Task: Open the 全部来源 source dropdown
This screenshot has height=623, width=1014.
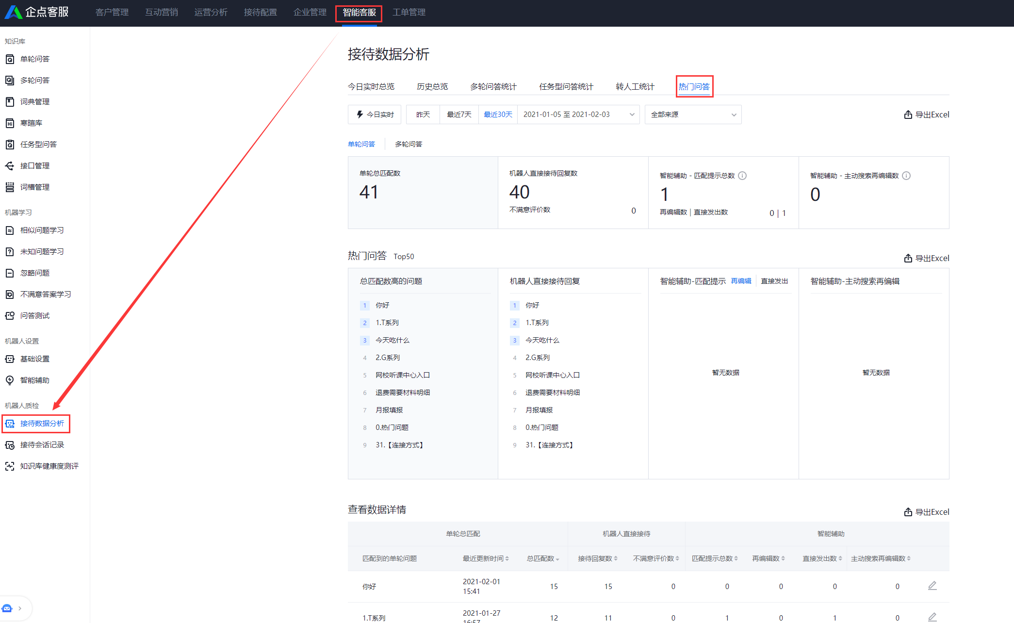Action: pos(693,115)
